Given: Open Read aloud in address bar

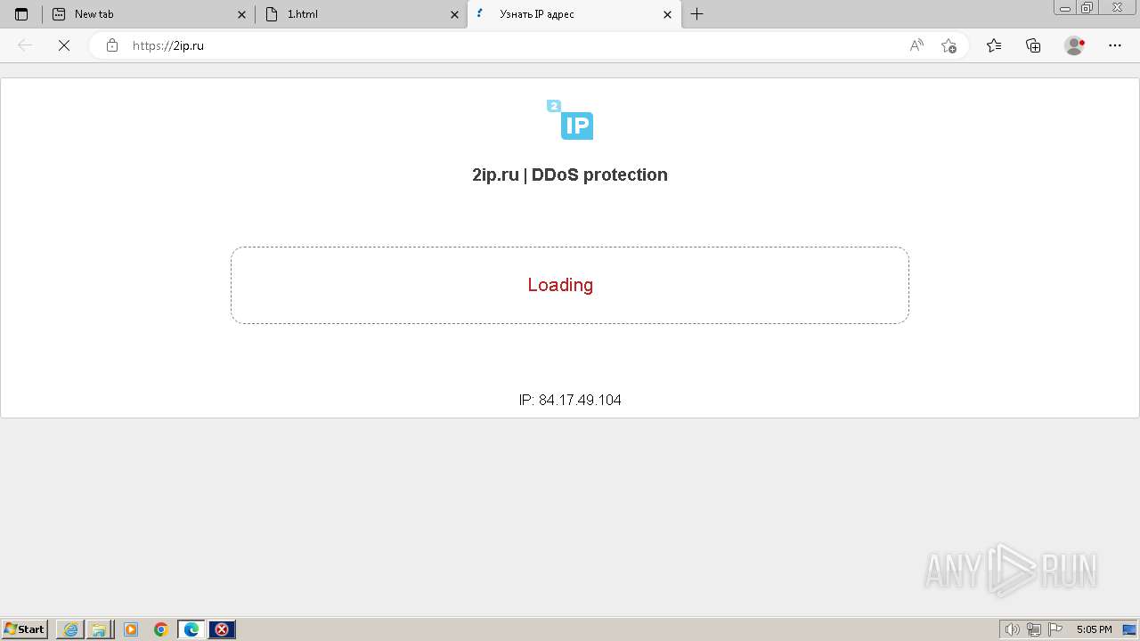Looking at the screenshot, I should [916, 45].
